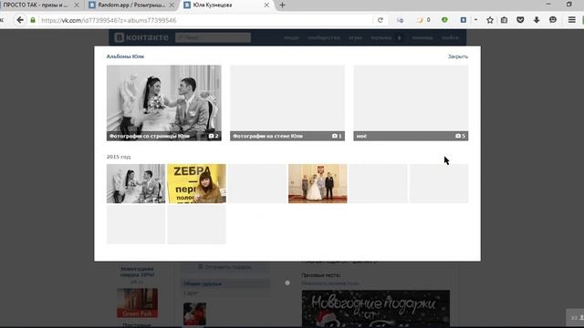Open the bookmarks list clipboard icon
Screen dimensions: 584x328
tap(504, 20)
